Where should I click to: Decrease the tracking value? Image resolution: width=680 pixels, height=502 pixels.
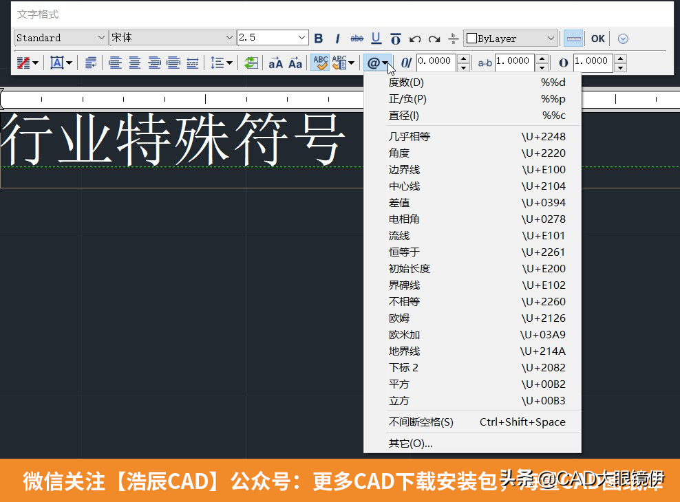[x=542, y=67]
